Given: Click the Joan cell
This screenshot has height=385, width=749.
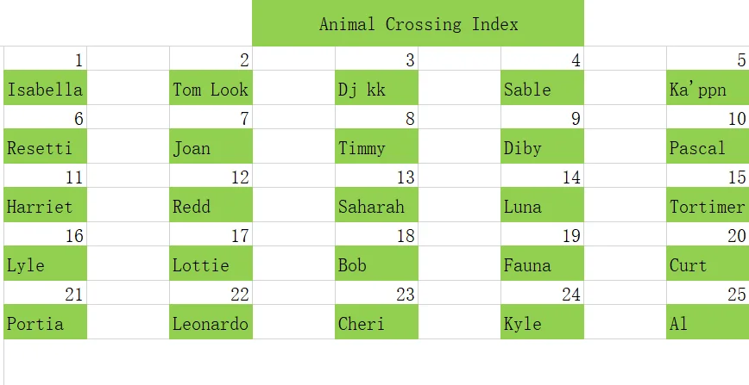Looking at the screenshot, I should click(x=211, y=146).
